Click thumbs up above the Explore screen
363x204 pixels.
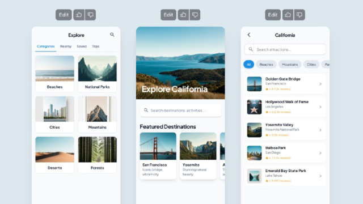point(79,15)
